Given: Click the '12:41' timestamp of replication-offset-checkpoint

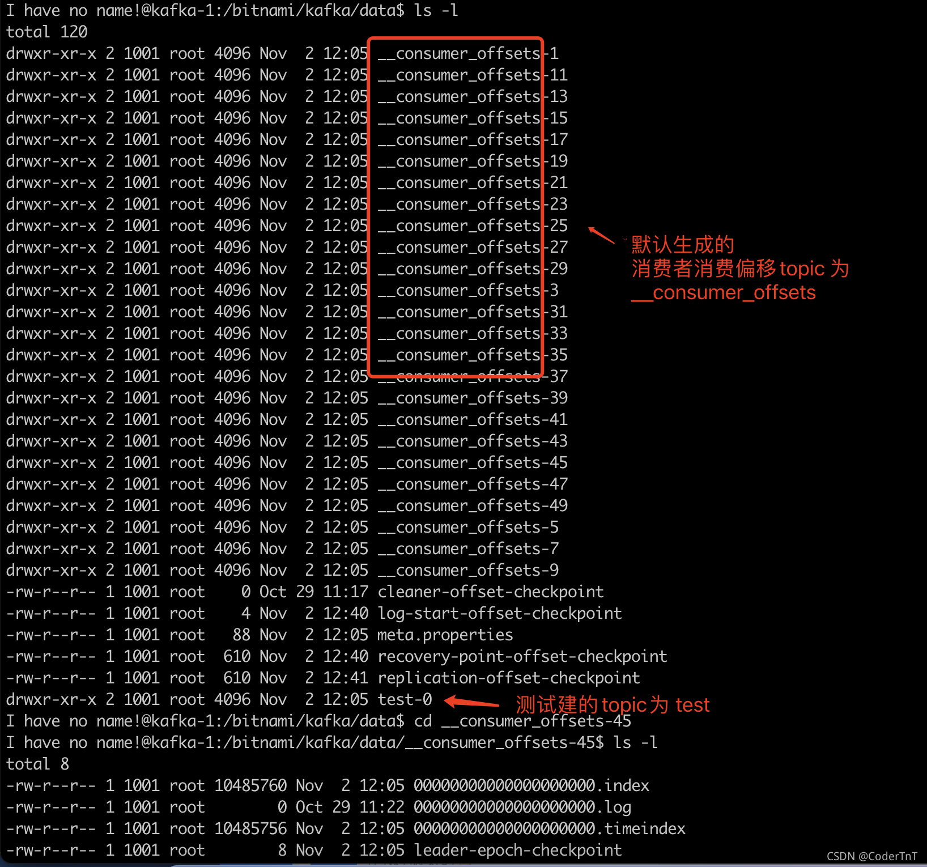Looking at the screenshot, I should [346, 678].
